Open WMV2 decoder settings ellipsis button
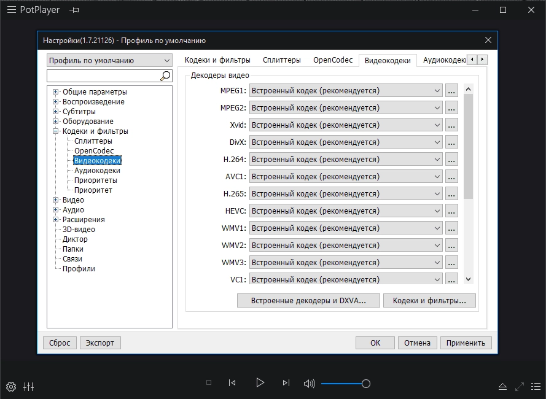The height and width of the screenshot is (399, 546). point(451,245)
